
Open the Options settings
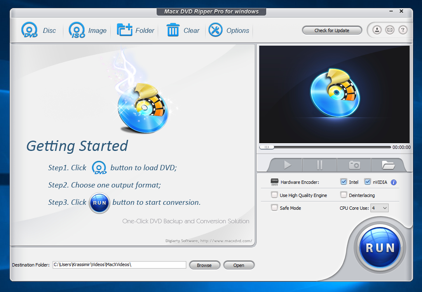(x=216, y=30)
